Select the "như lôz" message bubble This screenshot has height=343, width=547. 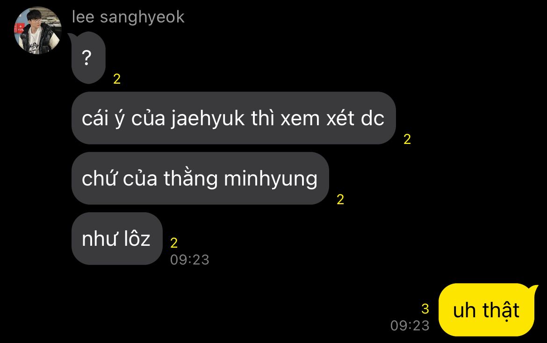(x=117, y=239)
